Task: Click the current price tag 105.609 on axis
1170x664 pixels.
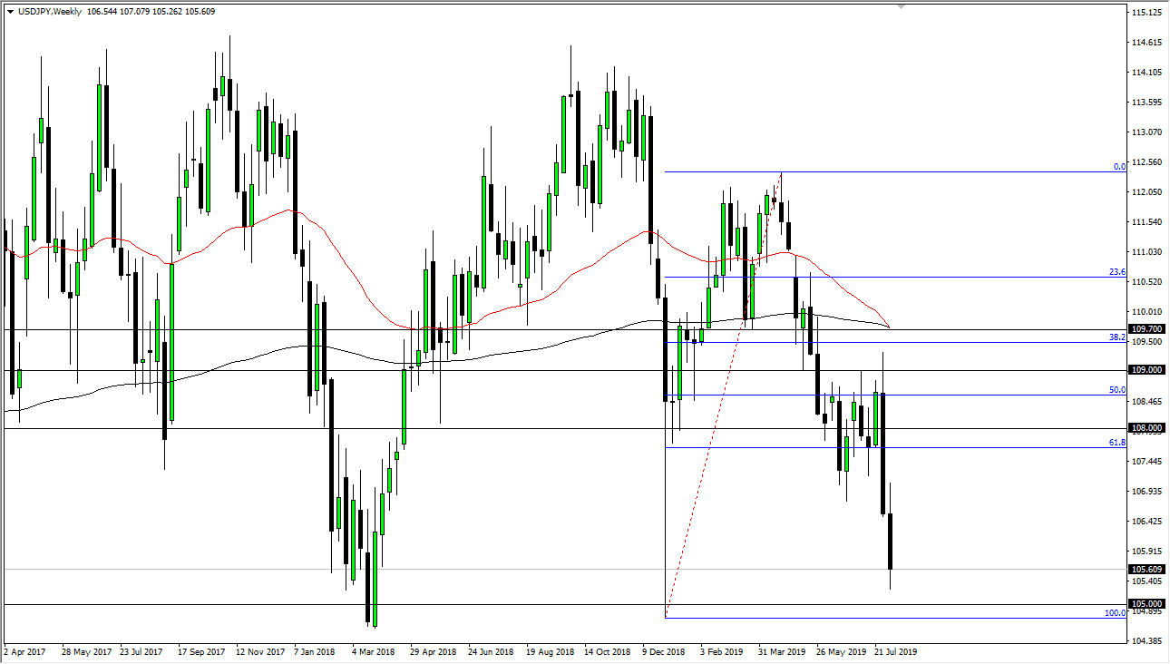Action: [1147, 570]
